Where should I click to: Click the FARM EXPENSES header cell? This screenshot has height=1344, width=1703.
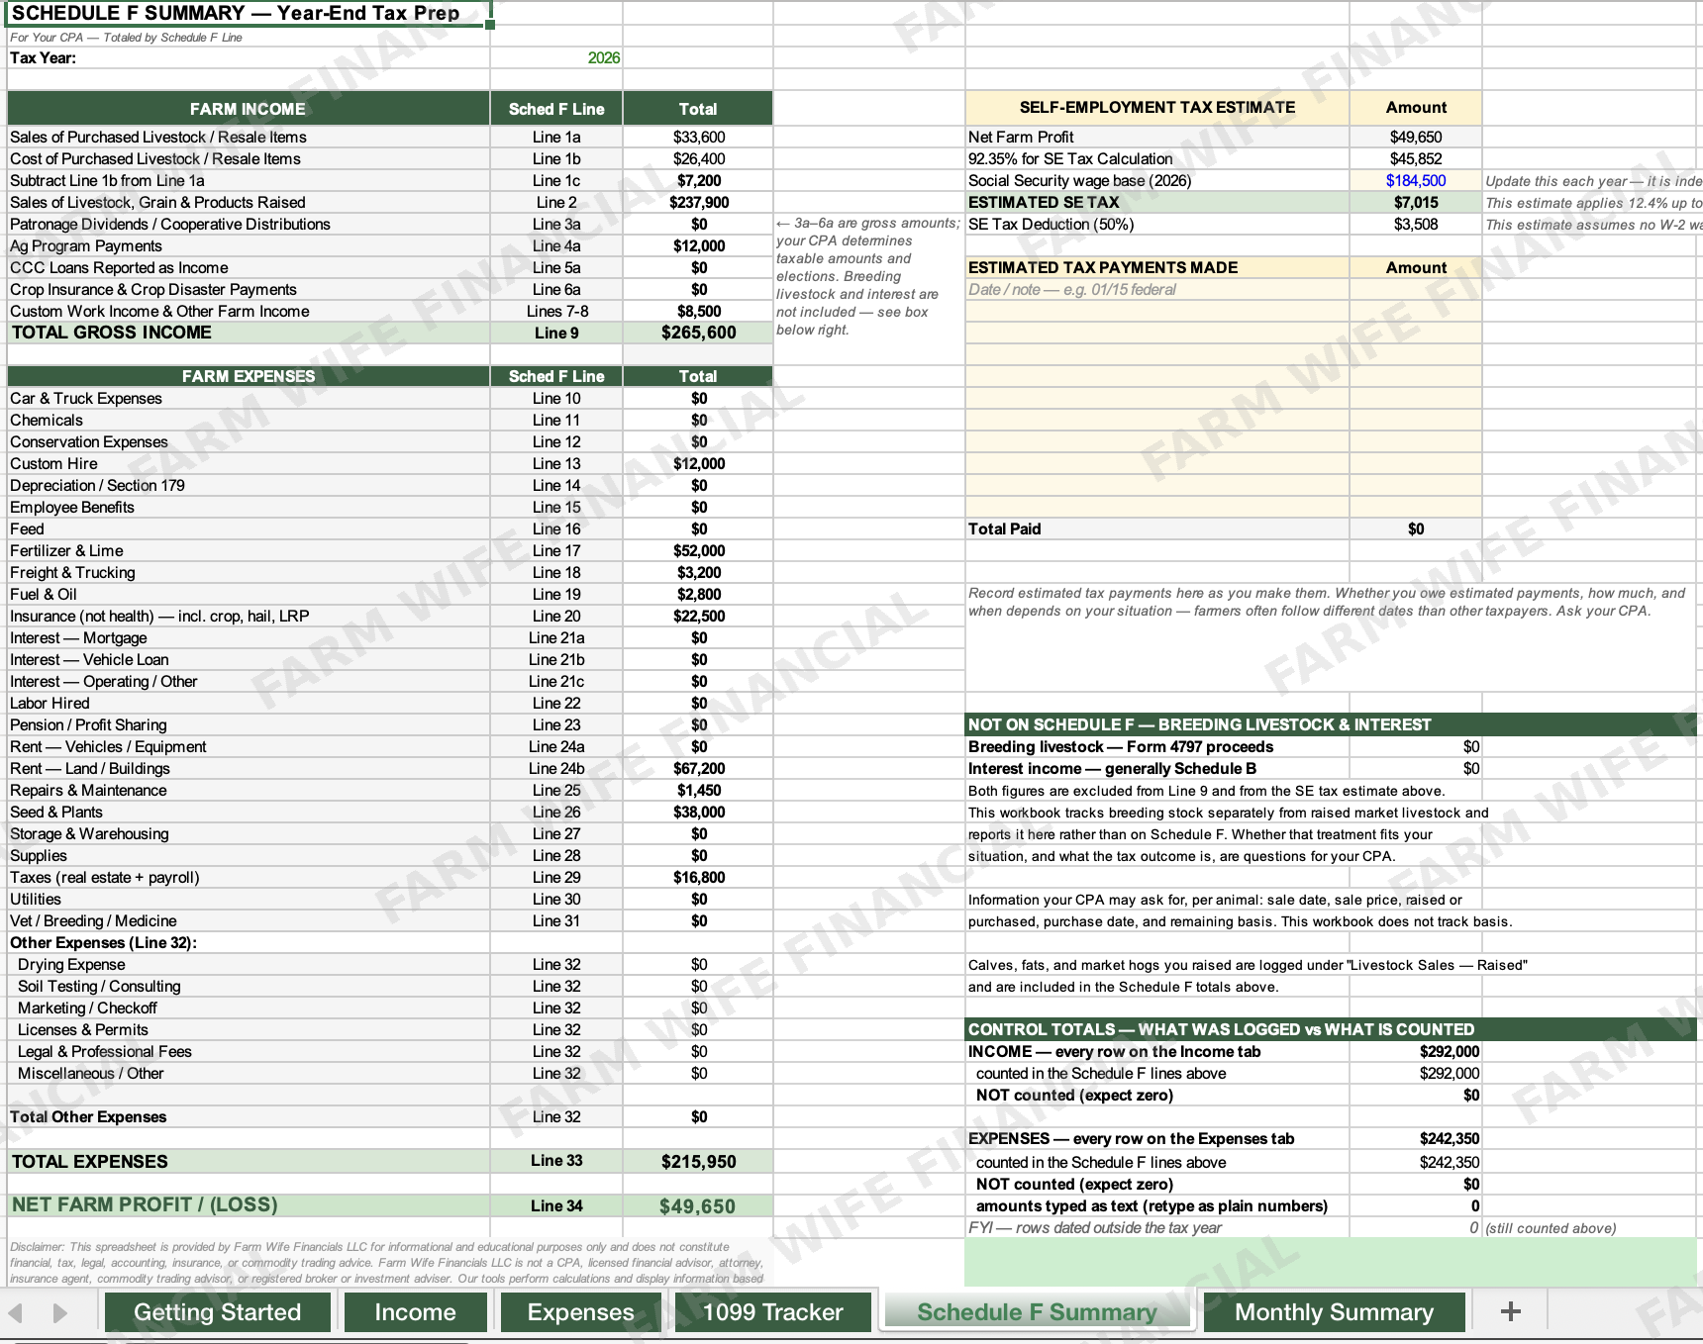click(x=249, y=376)
